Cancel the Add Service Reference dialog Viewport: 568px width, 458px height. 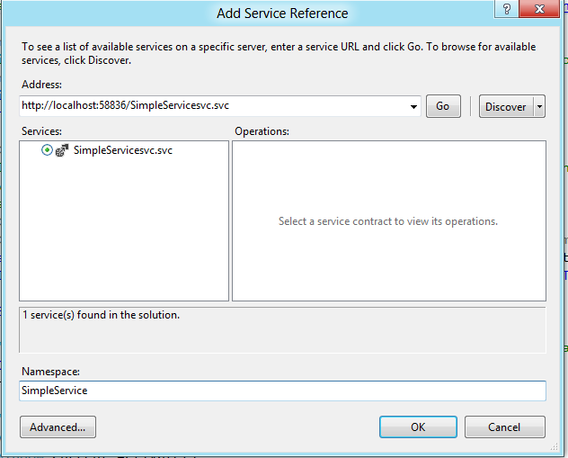tap(505, 427)
